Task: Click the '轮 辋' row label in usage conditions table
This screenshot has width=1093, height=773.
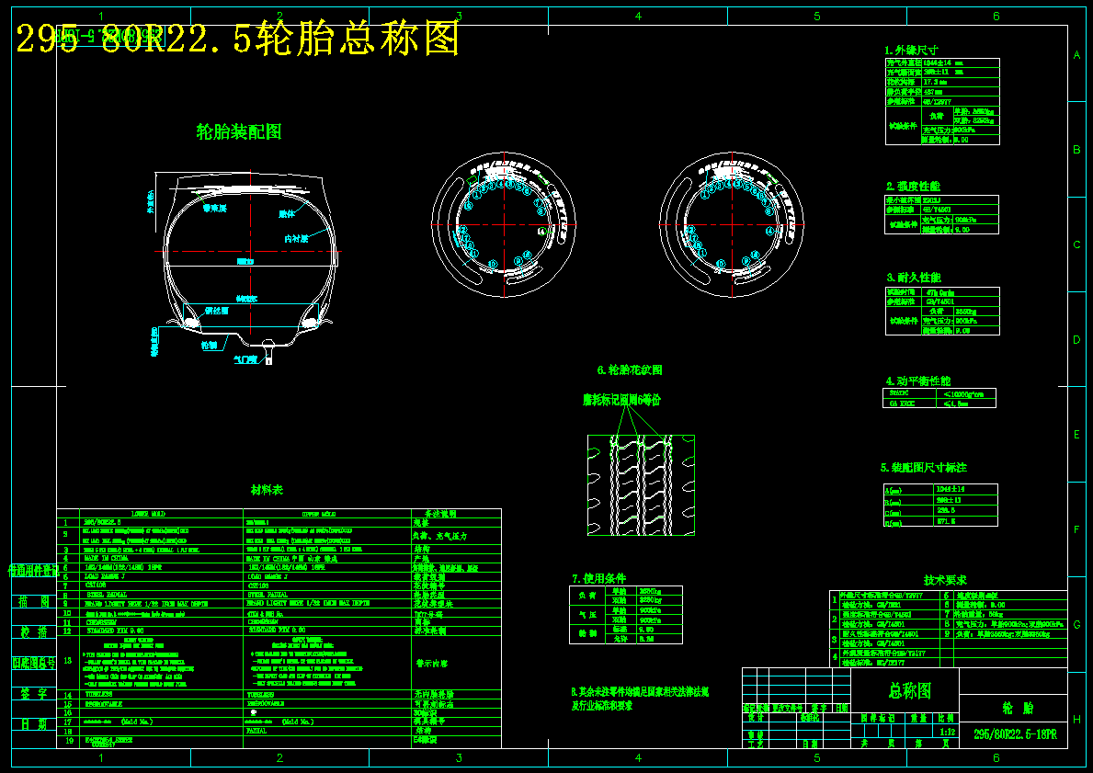Action: click(x=586, y=633)
